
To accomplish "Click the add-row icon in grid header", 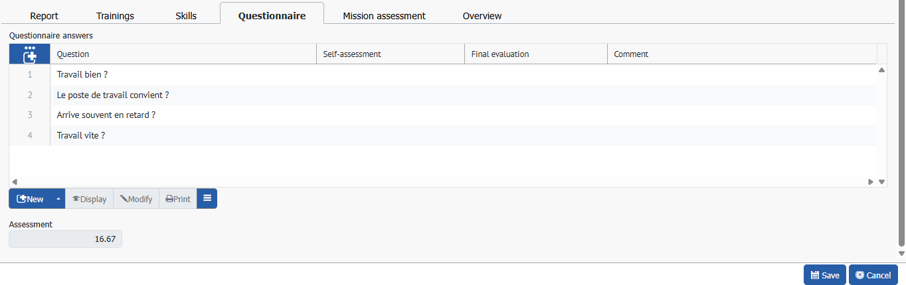I will click(x=29, y=54).
